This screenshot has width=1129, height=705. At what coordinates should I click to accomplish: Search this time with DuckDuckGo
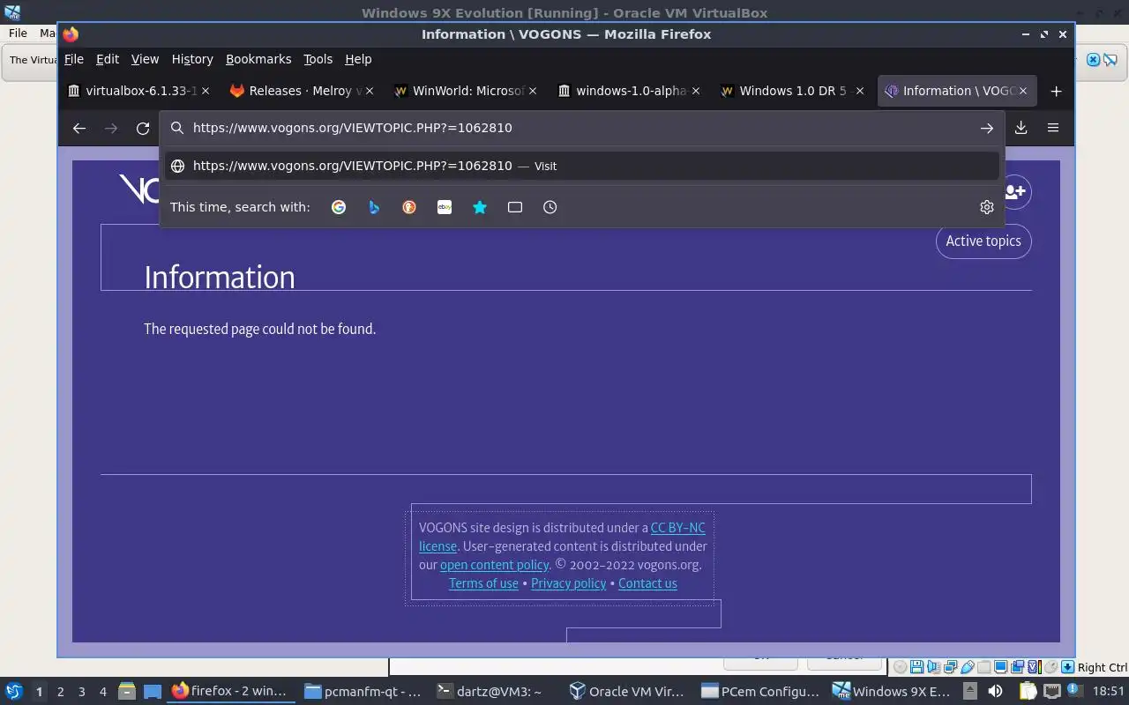(x=409, y=207)
